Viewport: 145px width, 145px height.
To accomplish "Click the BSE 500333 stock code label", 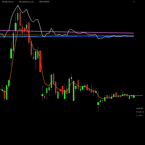I will pyautogui.click(x=44, y=2).
